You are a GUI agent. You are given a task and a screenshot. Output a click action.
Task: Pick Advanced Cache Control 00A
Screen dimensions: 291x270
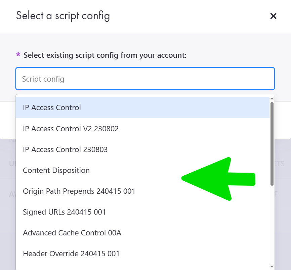(x=72, y=233)
